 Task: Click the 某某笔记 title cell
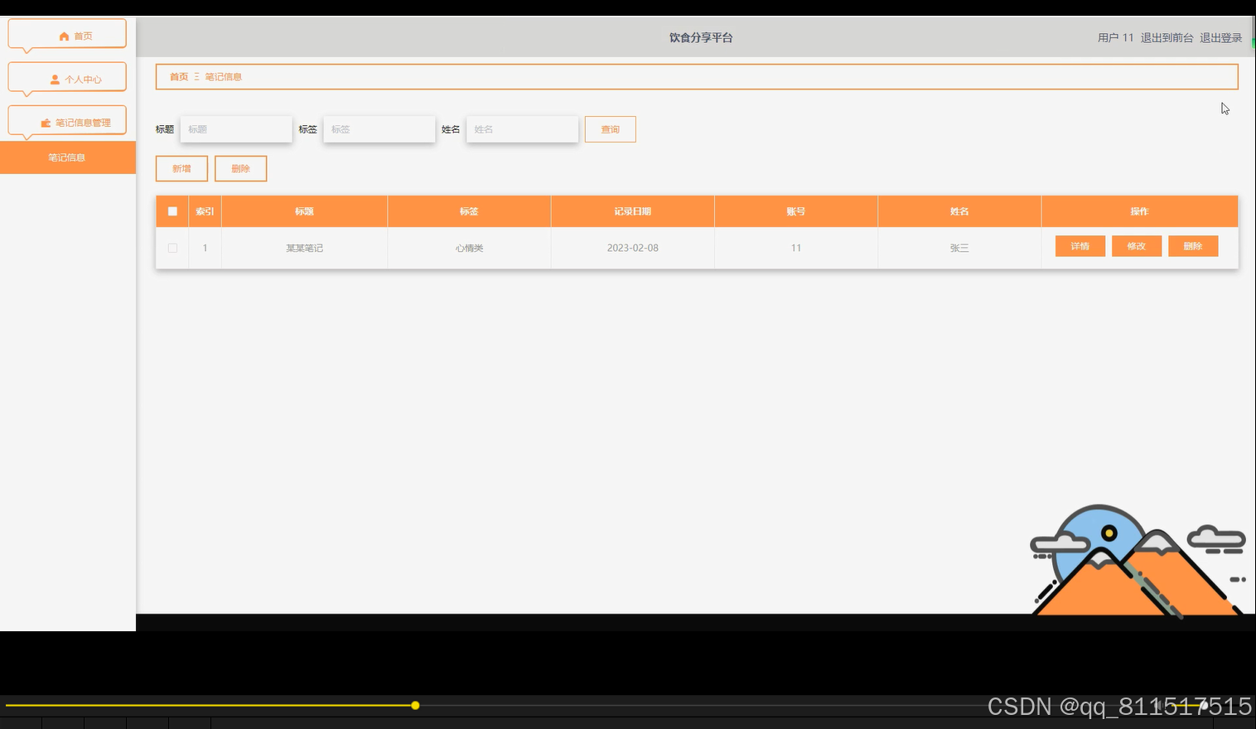pyautogui.click(x=305, y=248)
